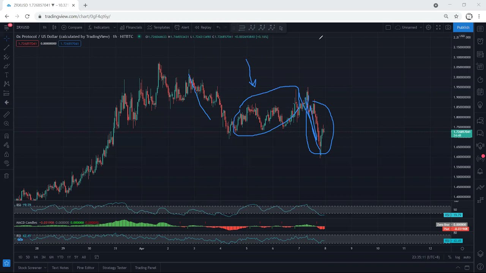Select the crosshair cursor tool
The height and width of the screenshot is (273, 486).
tap(6, 38)
